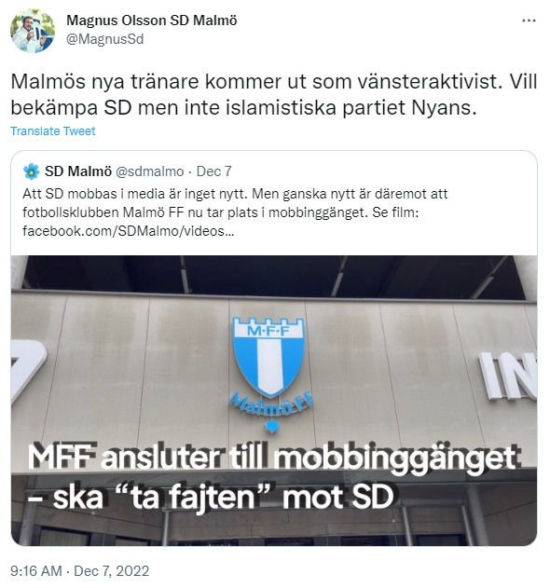Open the SD Malmö account name in quote

pos(78,171)
